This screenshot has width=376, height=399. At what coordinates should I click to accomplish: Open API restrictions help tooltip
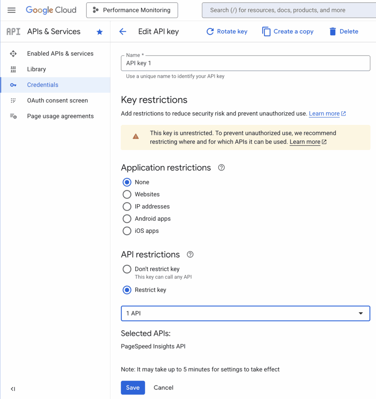tap(190, 254)
